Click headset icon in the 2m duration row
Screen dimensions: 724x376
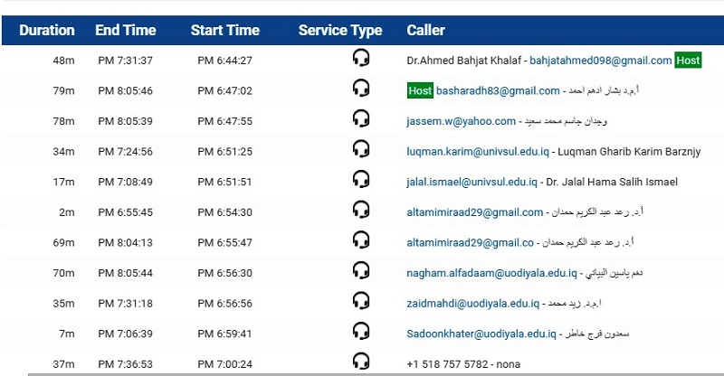361,210
